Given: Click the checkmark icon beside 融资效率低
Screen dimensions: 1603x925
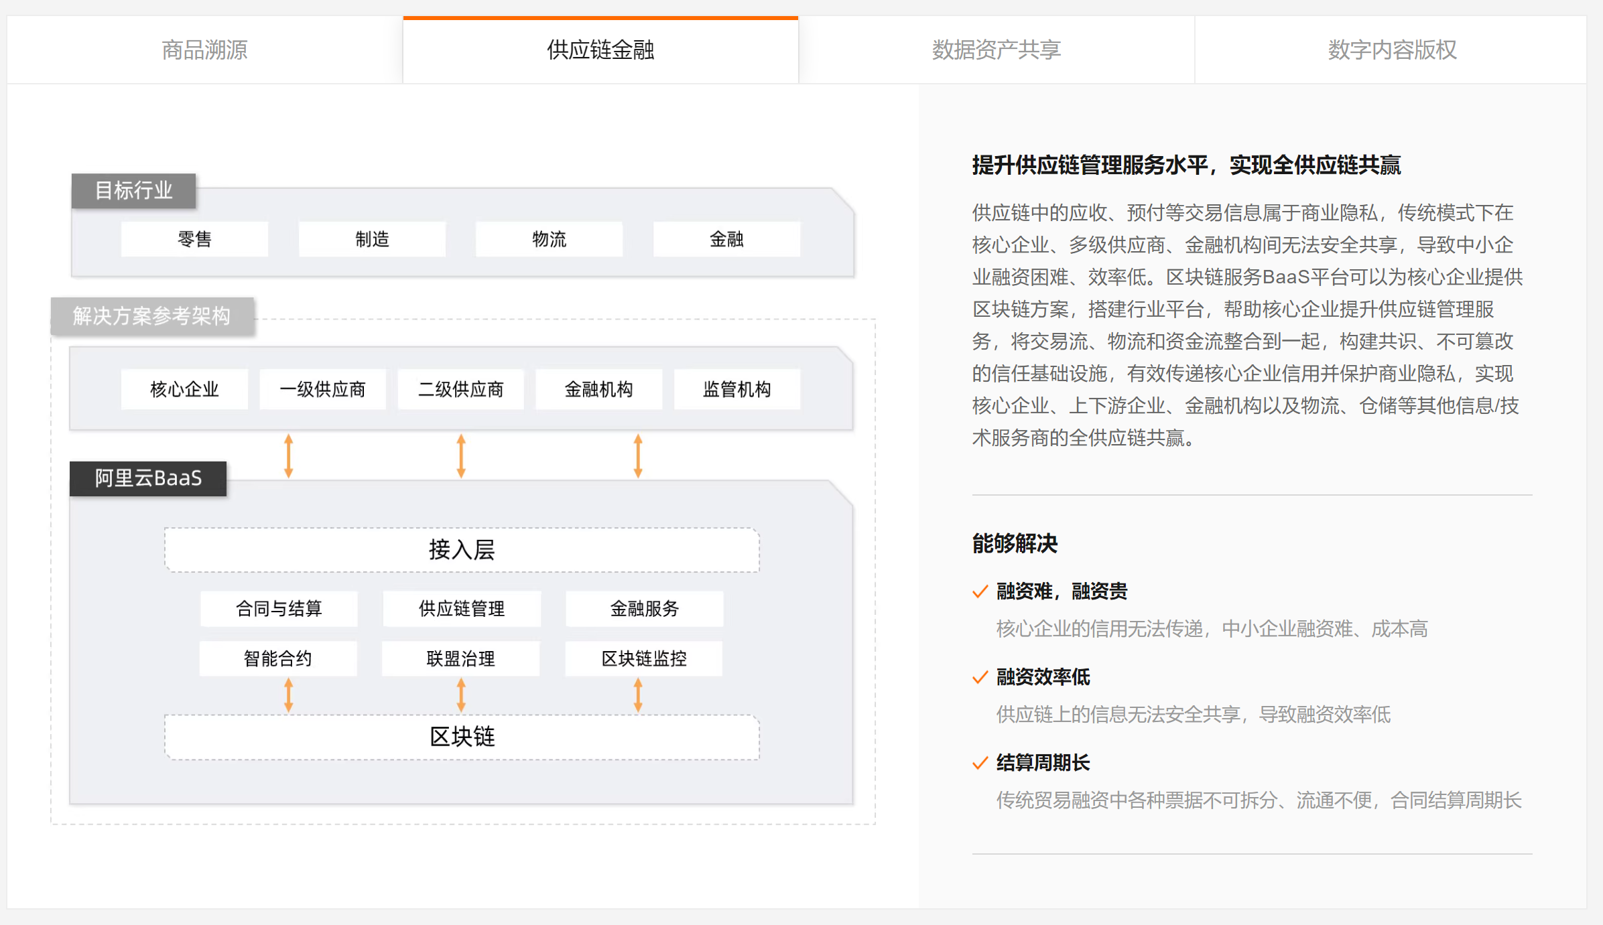Looking at the screenshot, I should (980, 677).
